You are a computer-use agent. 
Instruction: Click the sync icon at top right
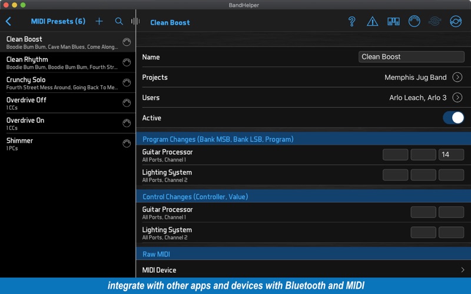tap(456, 21)
